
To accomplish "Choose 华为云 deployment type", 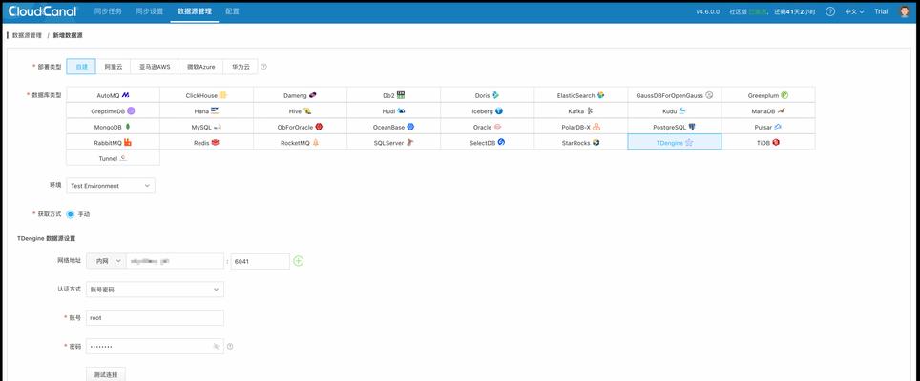I will pyautogui.click(x=240, y=67).
